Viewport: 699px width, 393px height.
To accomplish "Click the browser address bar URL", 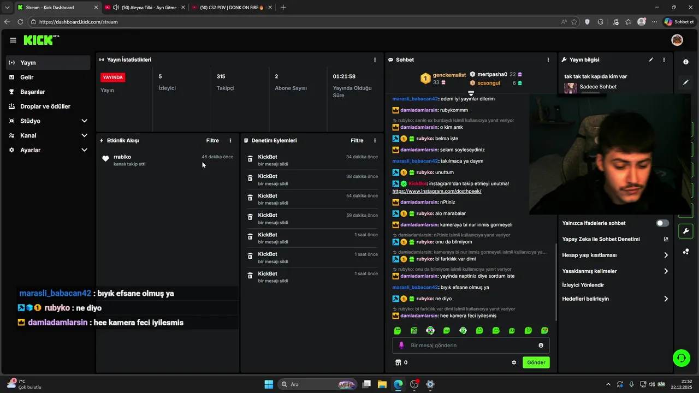I will click(79, 22).
